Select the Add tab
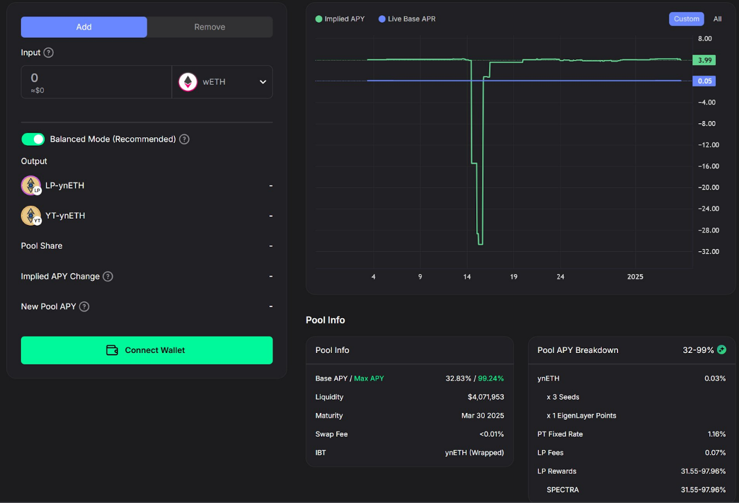739x503 pixels. coord(84,27)
